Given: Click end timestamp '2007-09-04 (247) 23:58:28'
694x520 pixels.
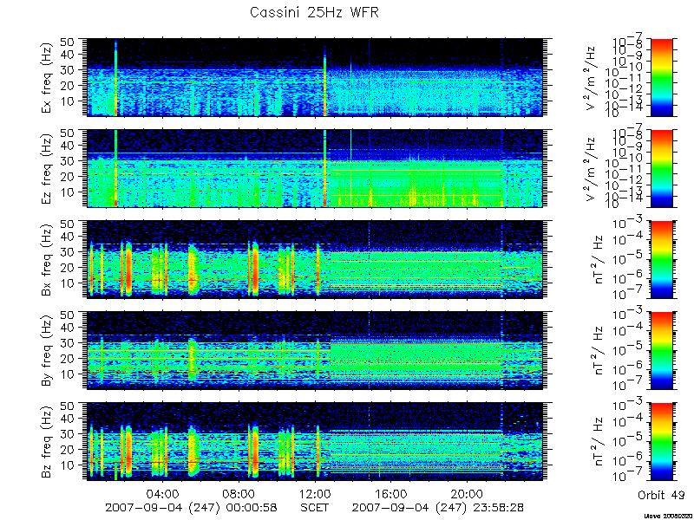Looking at the screenshot, I should 438,508.
